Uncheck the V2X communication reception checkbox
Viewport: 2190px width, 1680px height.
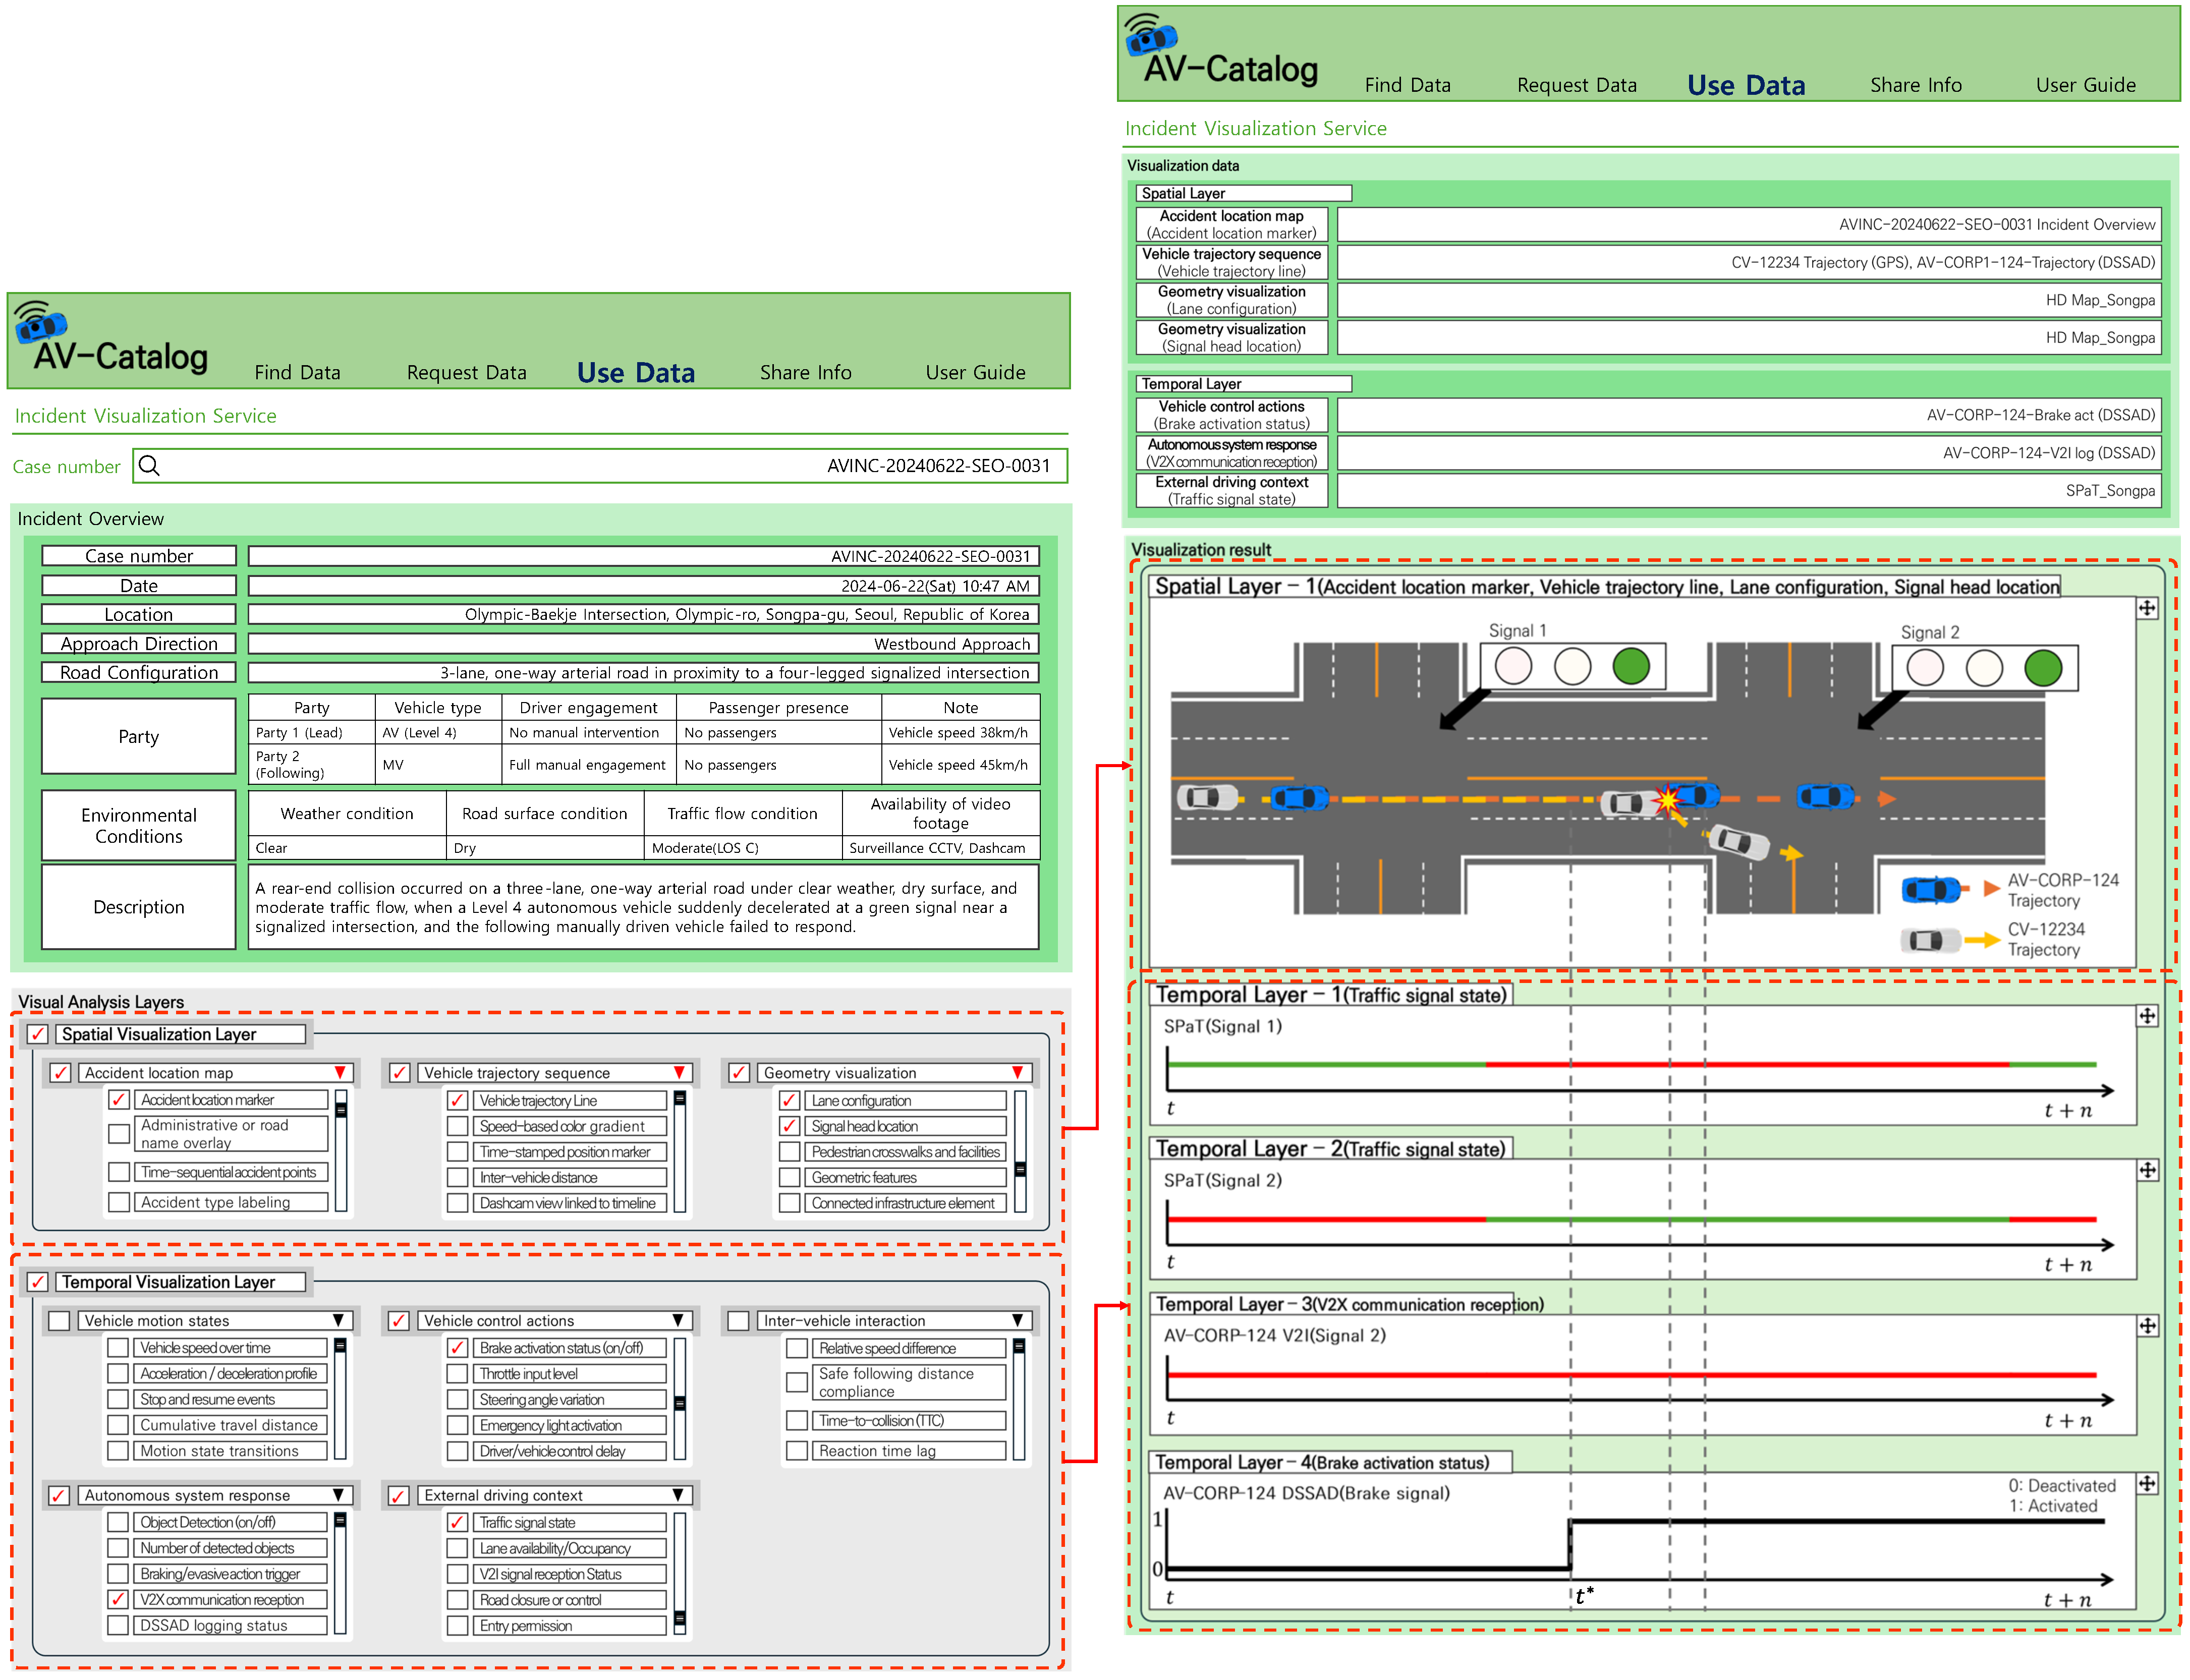pyautogui.click(x=118, y=1600)
